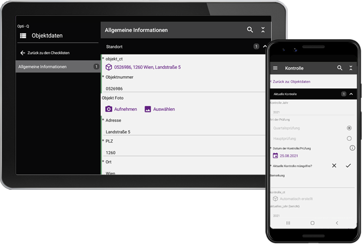Click the search icon in tablet header

tap(250, 30)
